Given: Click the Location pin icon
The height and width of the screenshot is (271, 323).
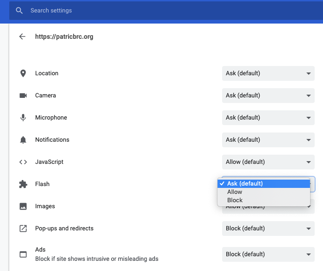Looking at the screenshot, I should click(x=23, y=73).
